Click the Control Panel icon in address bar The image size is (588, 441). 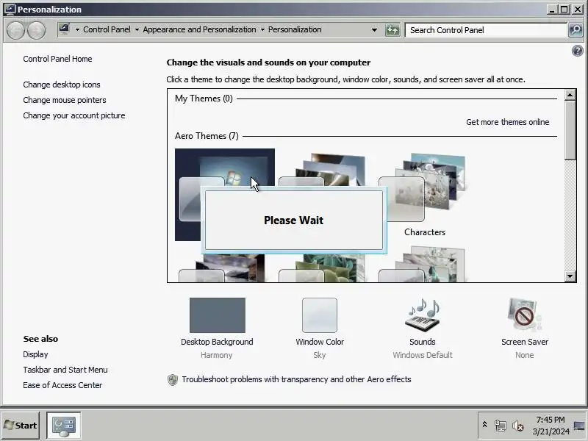click(64, 29)
